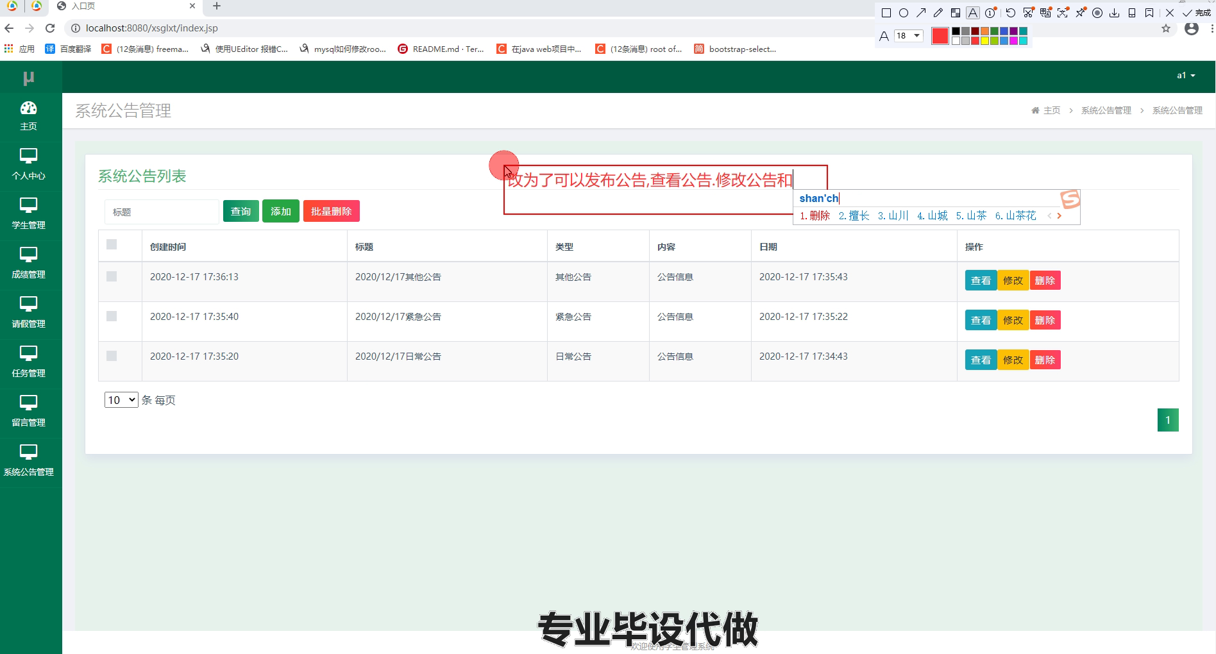Choose IME candidate 1 删除
This screenshot has width=1216, height=654.
point(815,216)
